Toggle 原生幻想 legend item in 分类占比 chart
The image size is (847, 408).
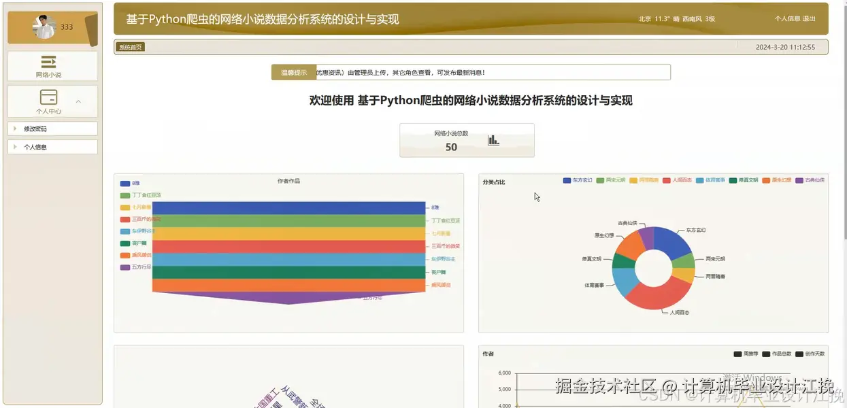777,180
